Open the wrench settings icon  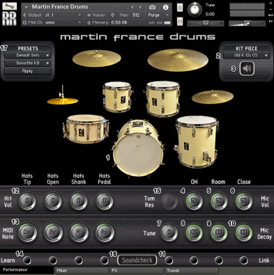coord(10,6)
